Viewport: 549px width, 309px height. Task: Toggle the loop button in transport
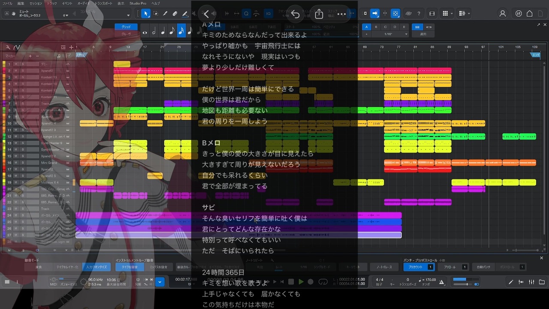323,282
